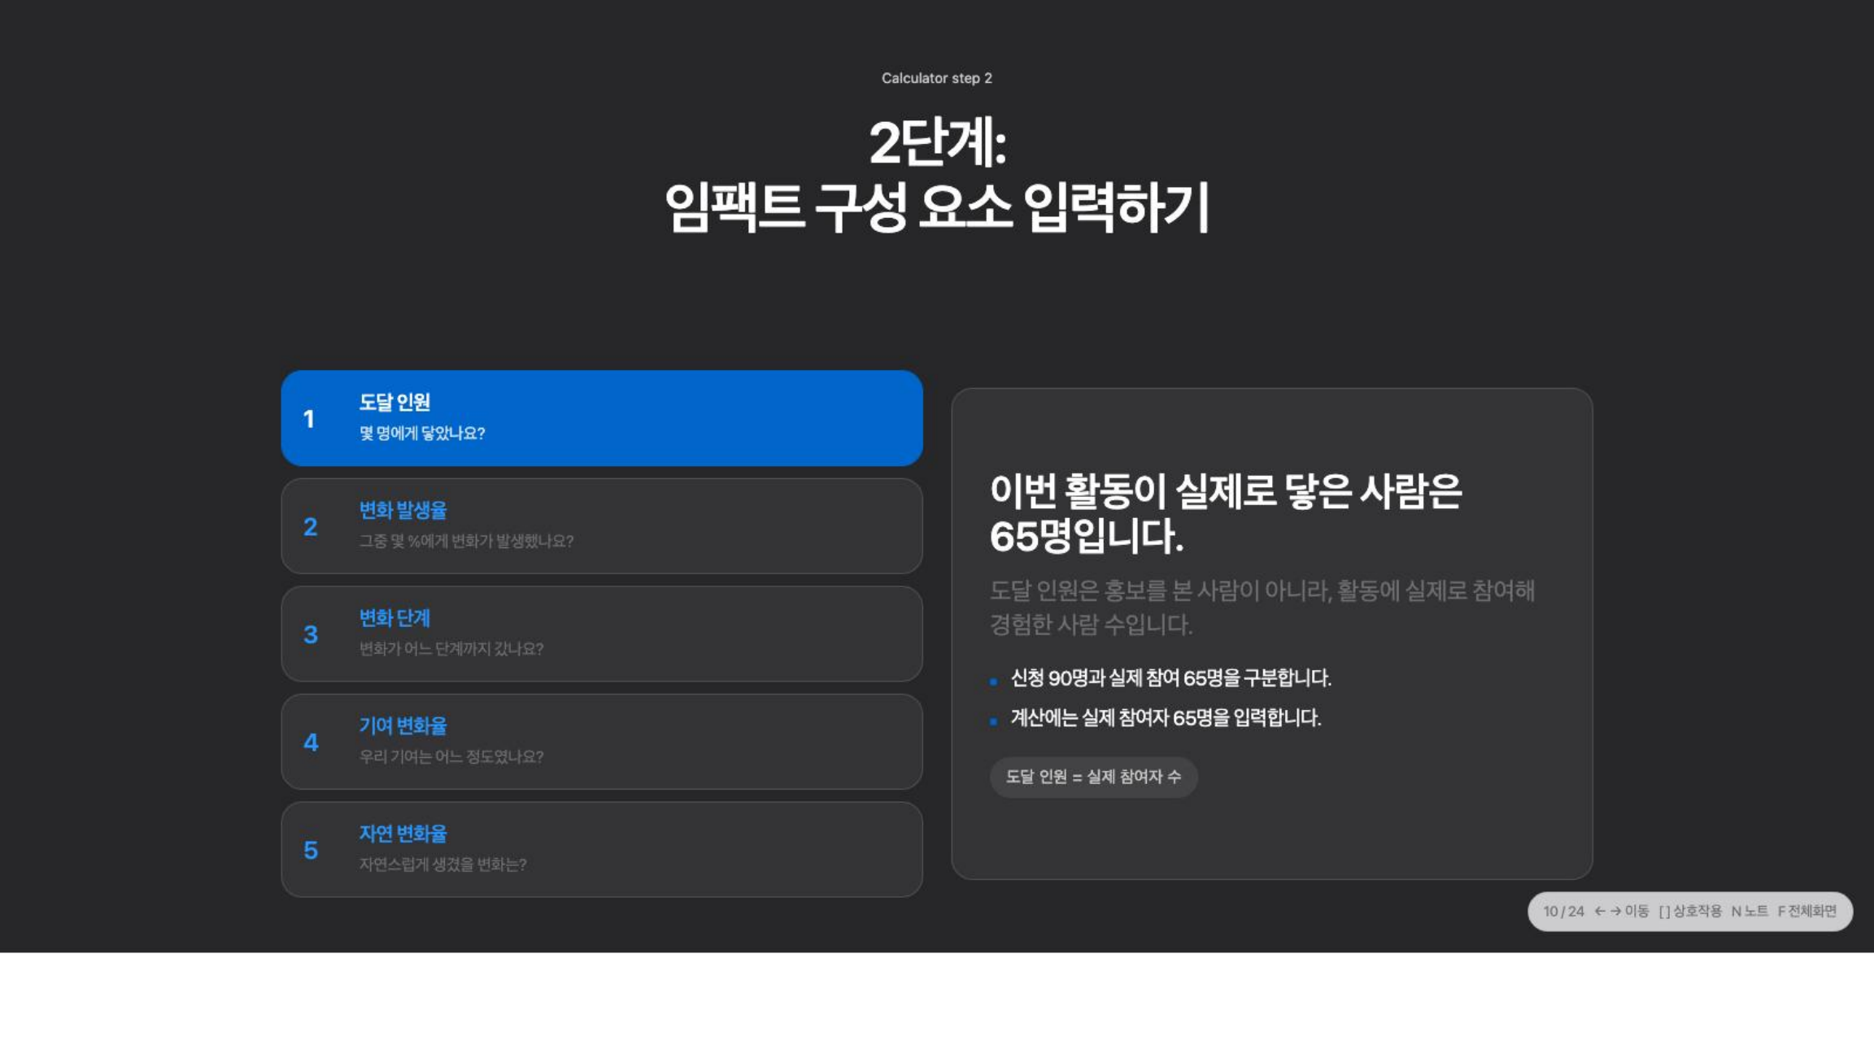Switch to the 변화 단계 step
The height and width of the screenshot is (1054, 1874).
click(601, 634)
